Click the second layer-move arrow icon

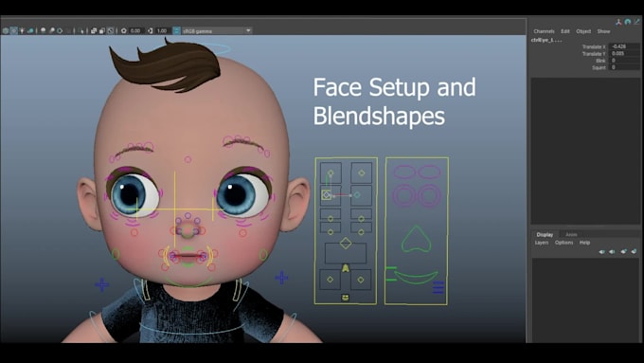click(612, 251)
